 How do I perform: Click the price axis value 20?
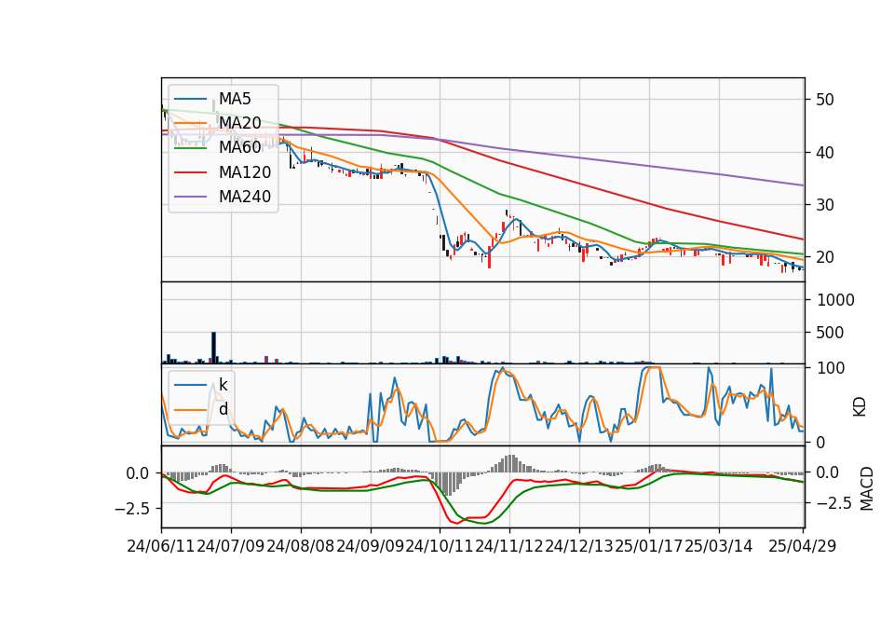click(x=825, y=257)
